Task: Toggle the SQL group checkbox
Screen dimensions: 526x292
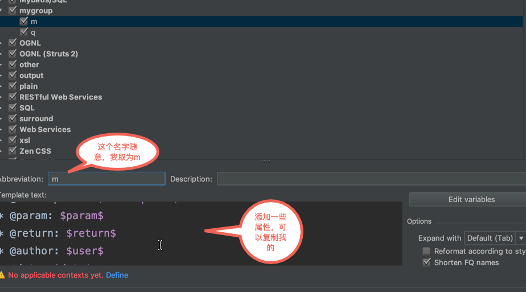Action: [13, 107]
